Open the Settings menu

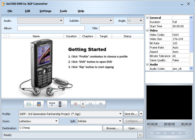coord(45,11)
